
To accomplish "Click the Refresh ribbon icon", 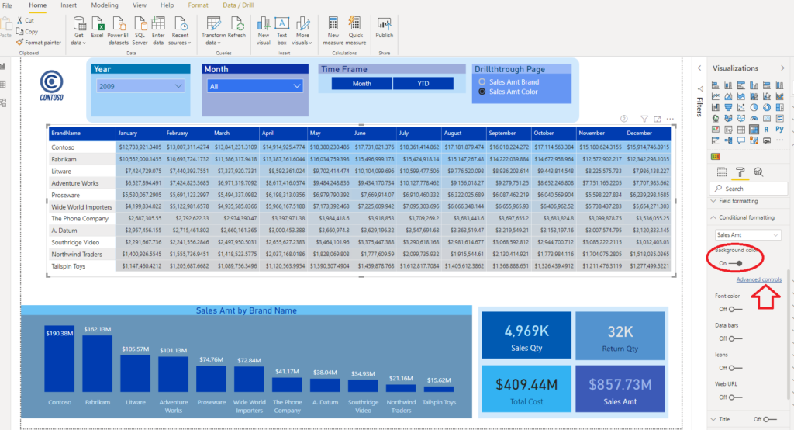I will pyautogui.click(x=236, y=27).
